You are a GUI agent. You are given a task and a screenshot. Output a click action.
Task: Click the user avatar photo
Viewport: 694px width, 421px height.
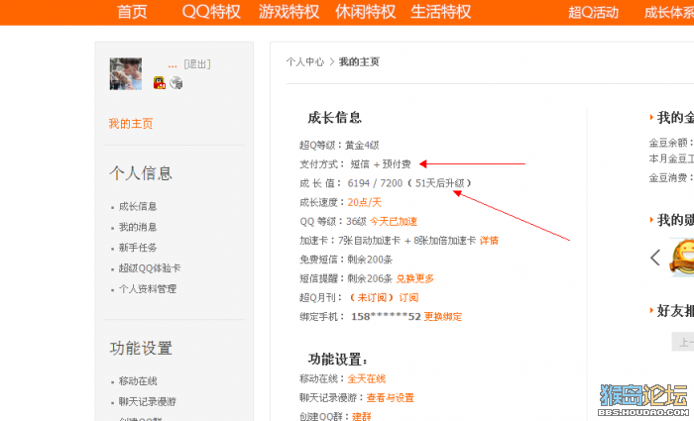click(x=126, y=74)
